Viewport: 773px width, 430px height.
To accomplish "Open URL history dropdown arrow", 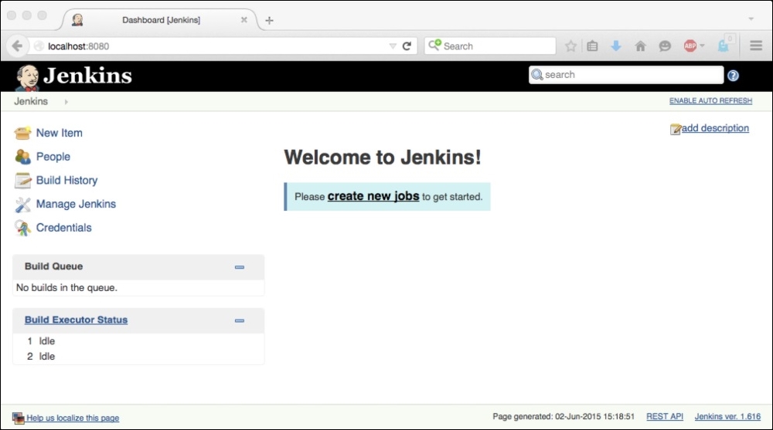I will (x=393, y=46).
